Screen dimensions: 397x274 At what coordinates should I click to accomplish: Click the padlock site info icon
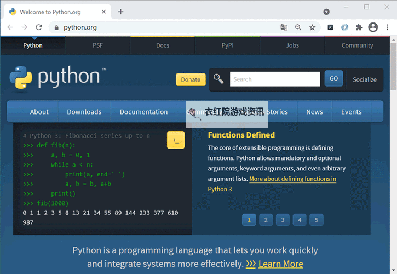tap(56, 27)
